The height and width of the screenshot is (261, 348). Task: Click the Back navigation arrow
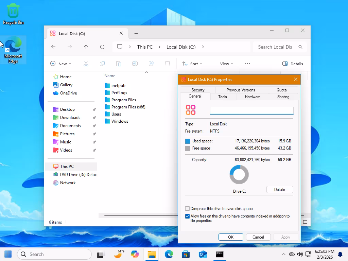(53, 47)
